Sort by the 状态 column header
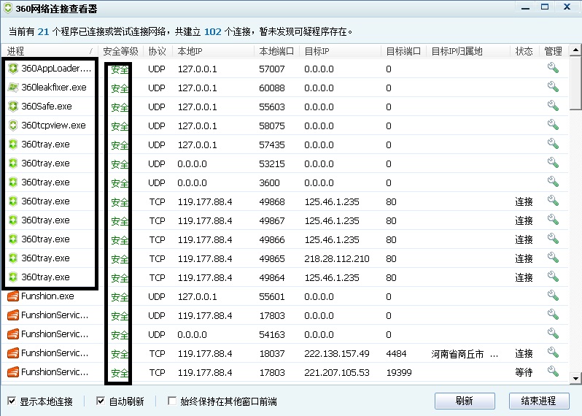582x416 pixels. click(524, 51)
